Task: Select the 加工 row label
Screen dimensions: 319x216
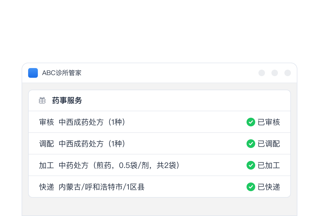Action: coord(46,166)
